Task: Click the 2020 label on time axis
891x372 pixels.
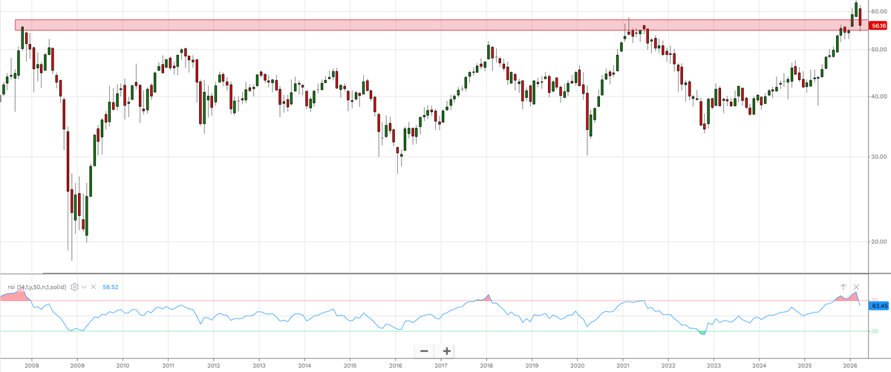Action: (x=577, y=365)
